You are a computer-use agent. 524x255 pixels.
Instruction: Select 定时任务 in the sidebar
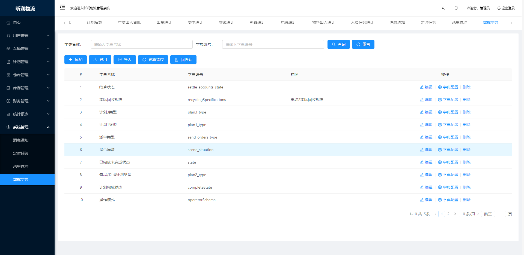tap(21, 153)
